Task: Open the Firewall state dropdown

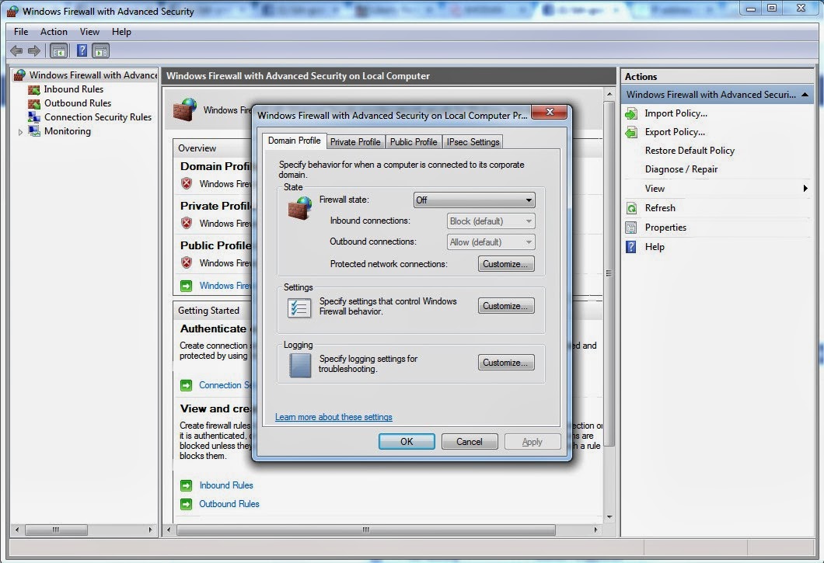Action: coord(474,200)
